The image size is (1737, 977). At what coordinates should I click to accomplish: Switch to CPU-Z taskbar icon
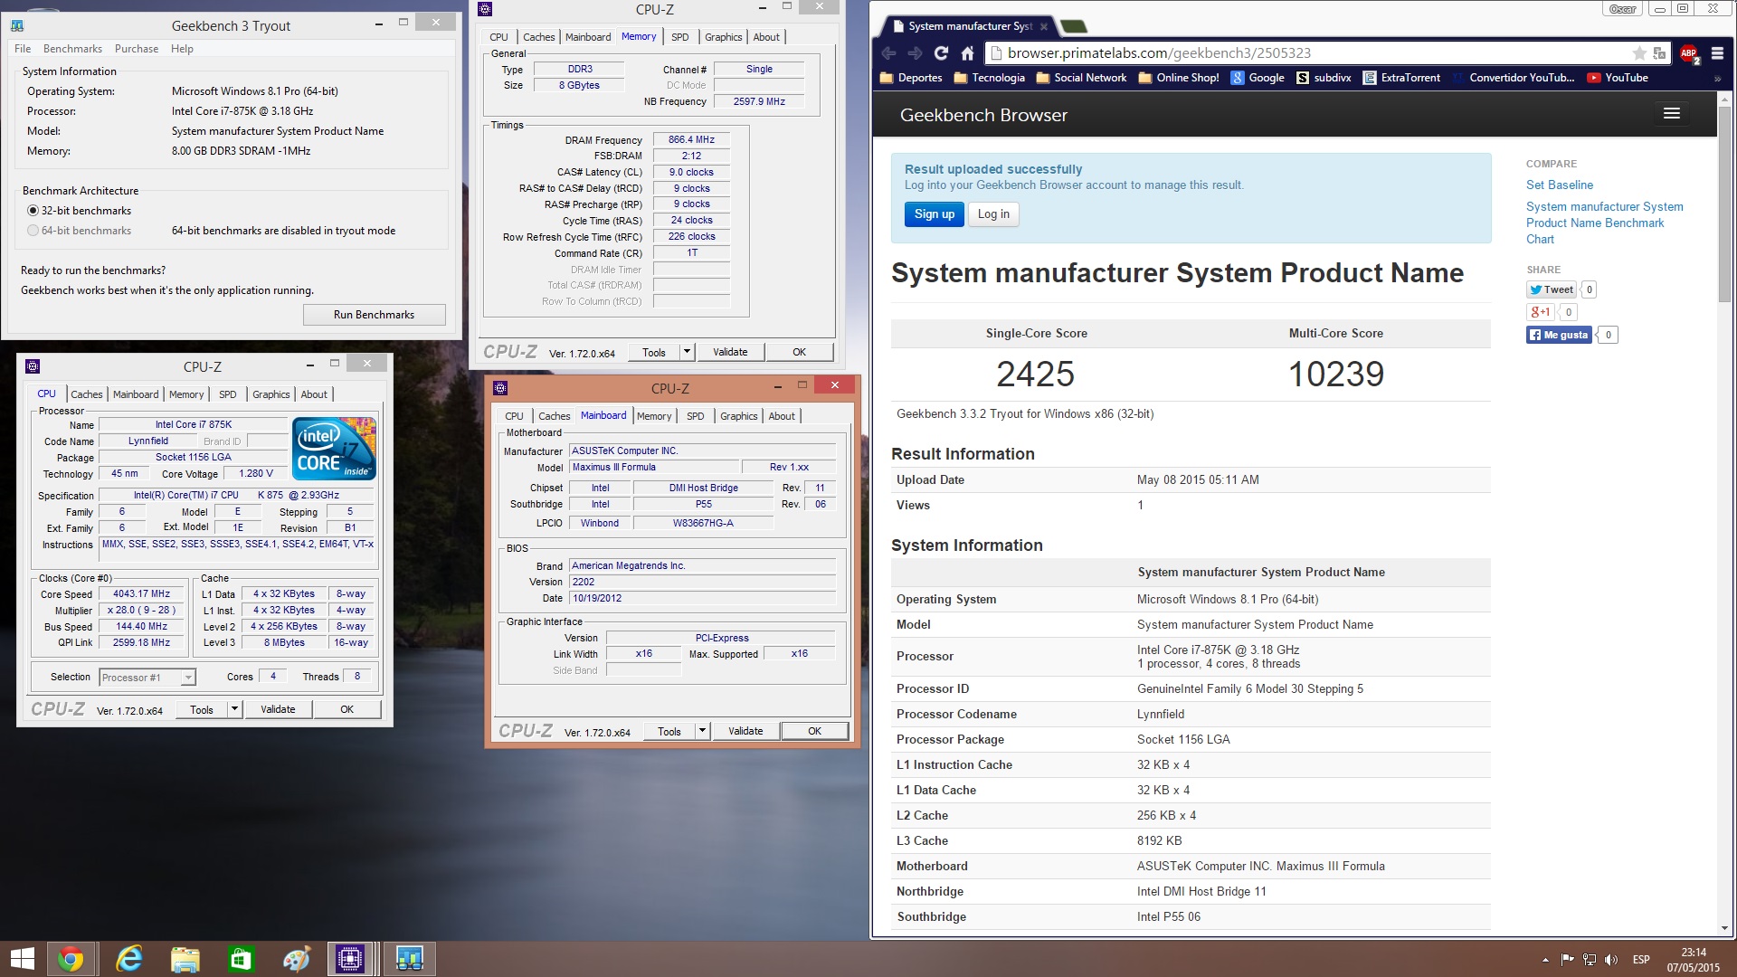[x=349, y=959]
